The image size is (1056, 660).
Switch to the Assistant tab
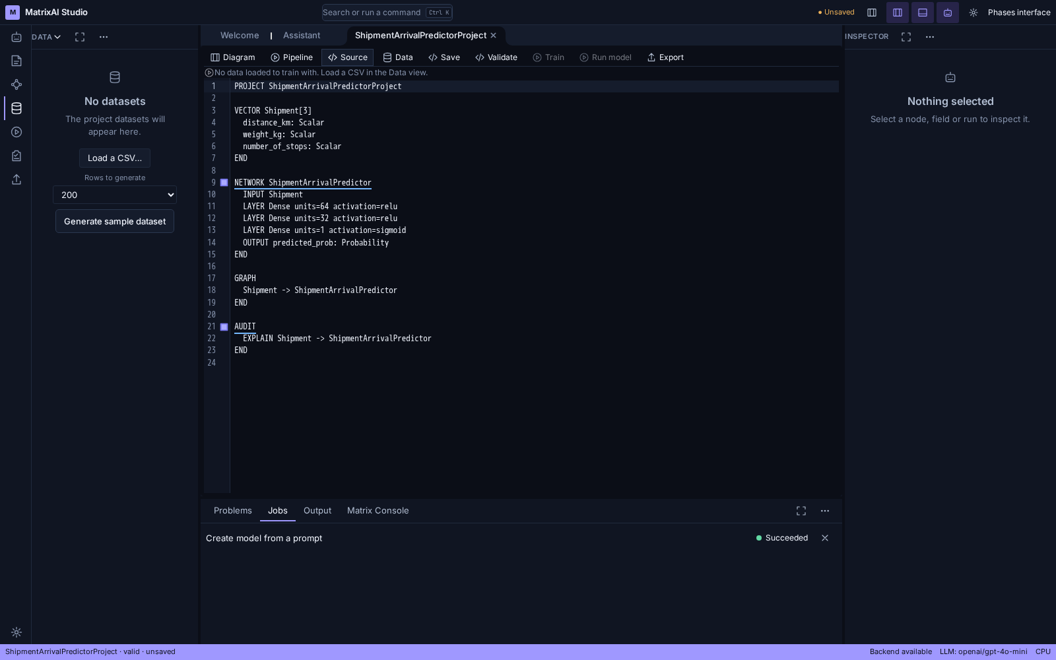click(x=302, y=36)
